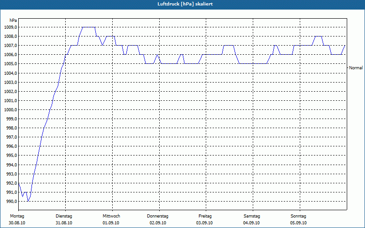Select the 991,0 axis value
This screenshot has height=228, width=365.
(11, 192)
